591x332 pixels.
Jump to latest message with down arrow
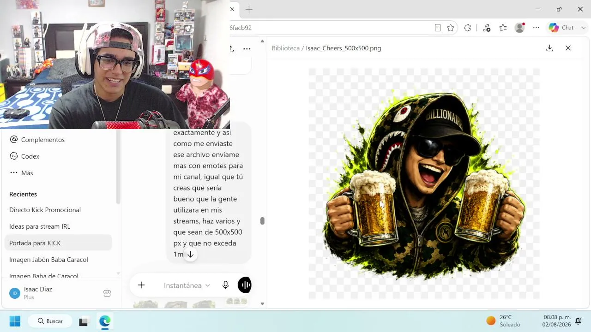pyautogui.click(x=190, y=255)
